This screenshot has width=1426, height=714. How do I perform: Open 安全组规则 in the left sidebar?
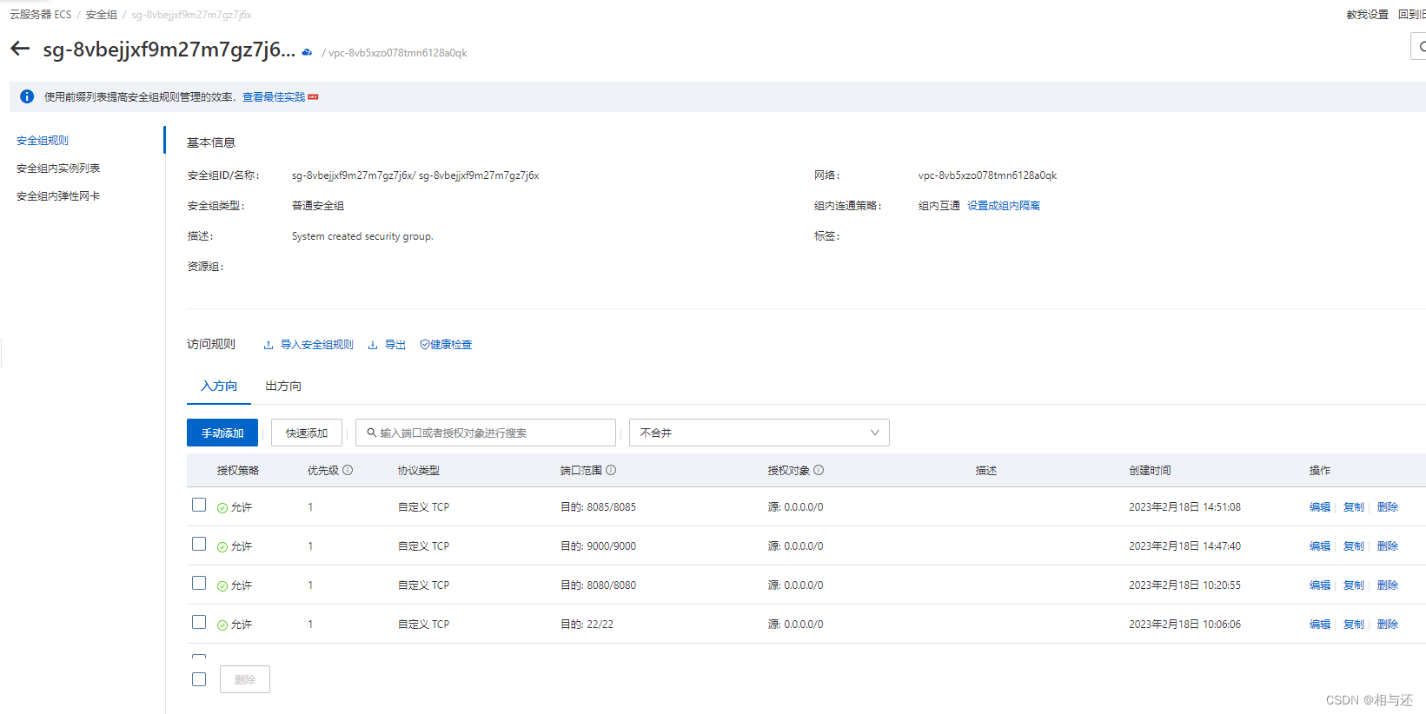click(x=43, y=141)
